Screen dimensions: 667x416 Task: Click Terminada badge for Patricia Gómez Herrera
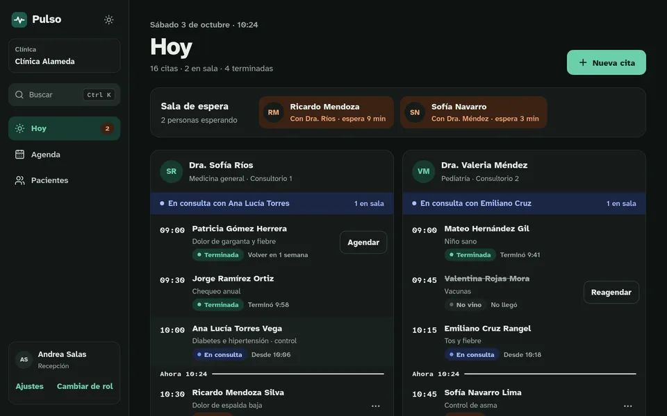(x=217, y=254)
